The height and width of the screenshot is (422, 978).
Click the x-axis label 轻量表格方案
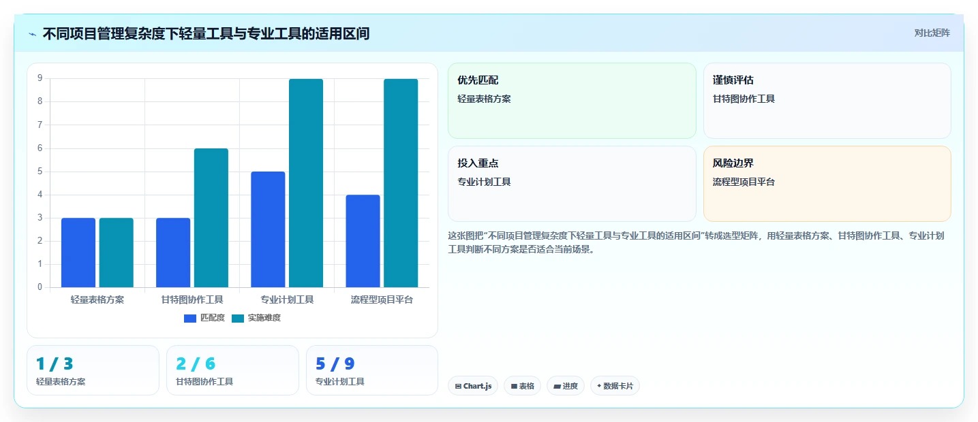click(x=97, y=299)
